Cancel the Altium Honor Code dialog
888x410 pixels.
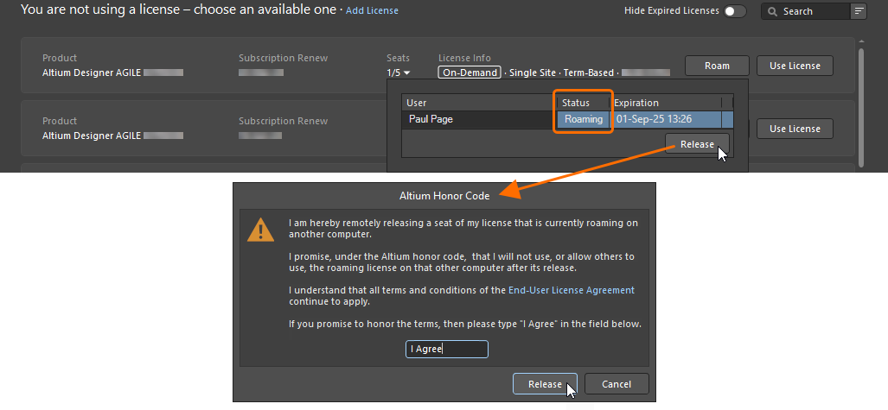(x=616, y=384)
